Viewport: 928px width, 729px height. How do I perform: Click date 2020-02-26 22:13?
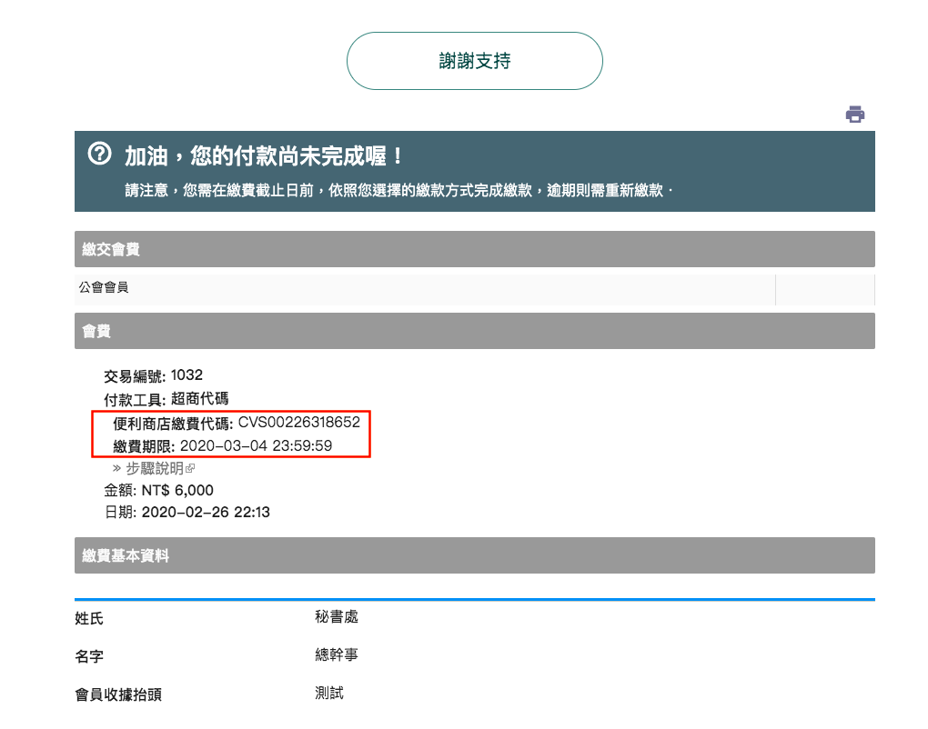(x=206, y=512)
